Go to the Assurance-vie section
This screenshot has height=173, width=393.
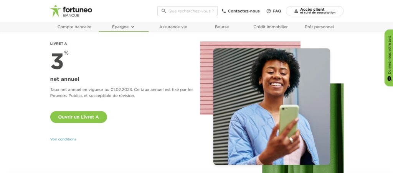tap(173, 27)
